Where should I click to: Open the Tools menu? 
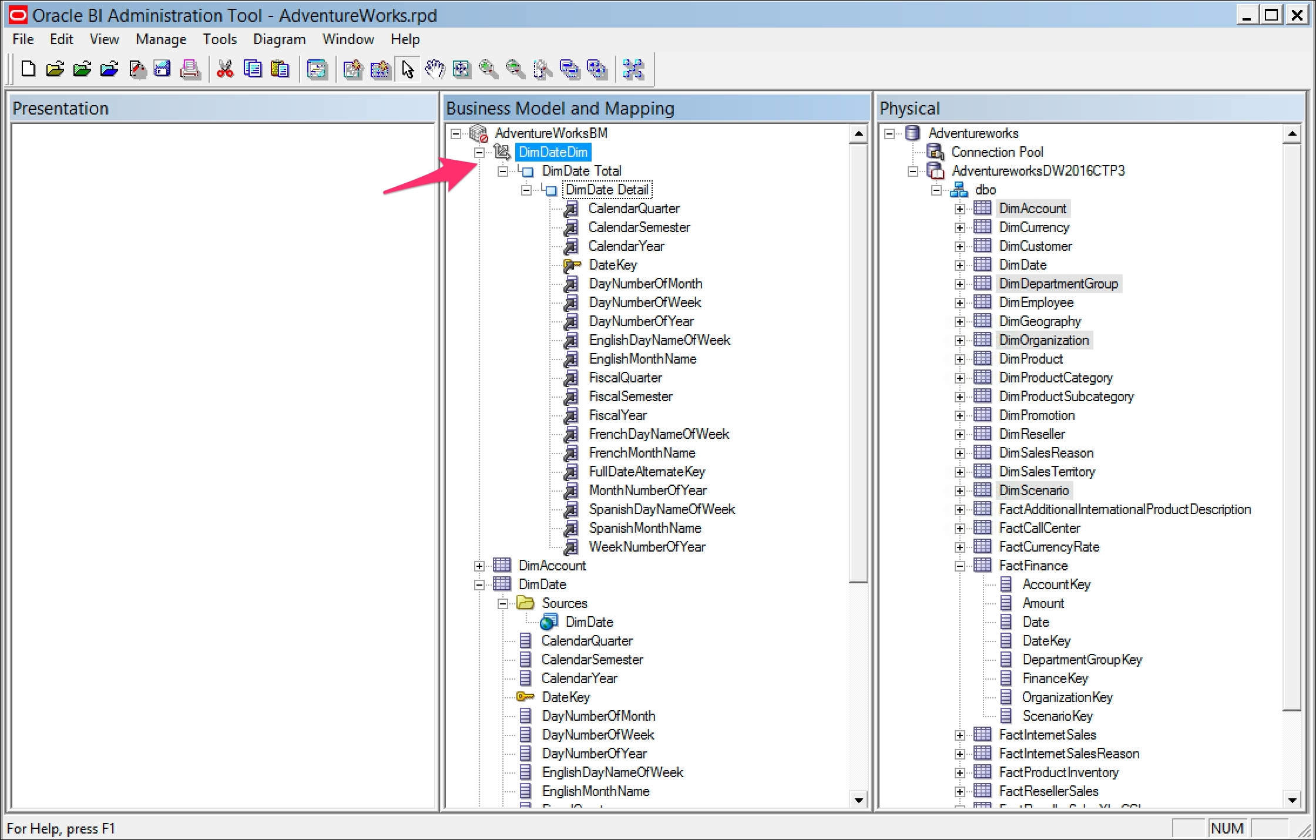point(220,39)
